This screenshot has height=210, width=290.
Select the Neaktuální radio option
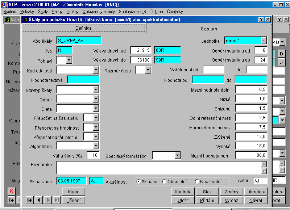tap(197, 181)
